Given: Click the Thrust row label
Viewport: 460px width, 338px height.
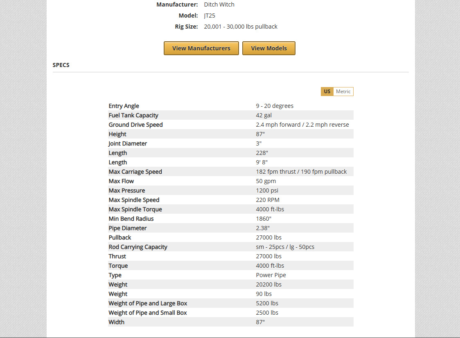Looking at the screenshot, I should pos(117,256).
